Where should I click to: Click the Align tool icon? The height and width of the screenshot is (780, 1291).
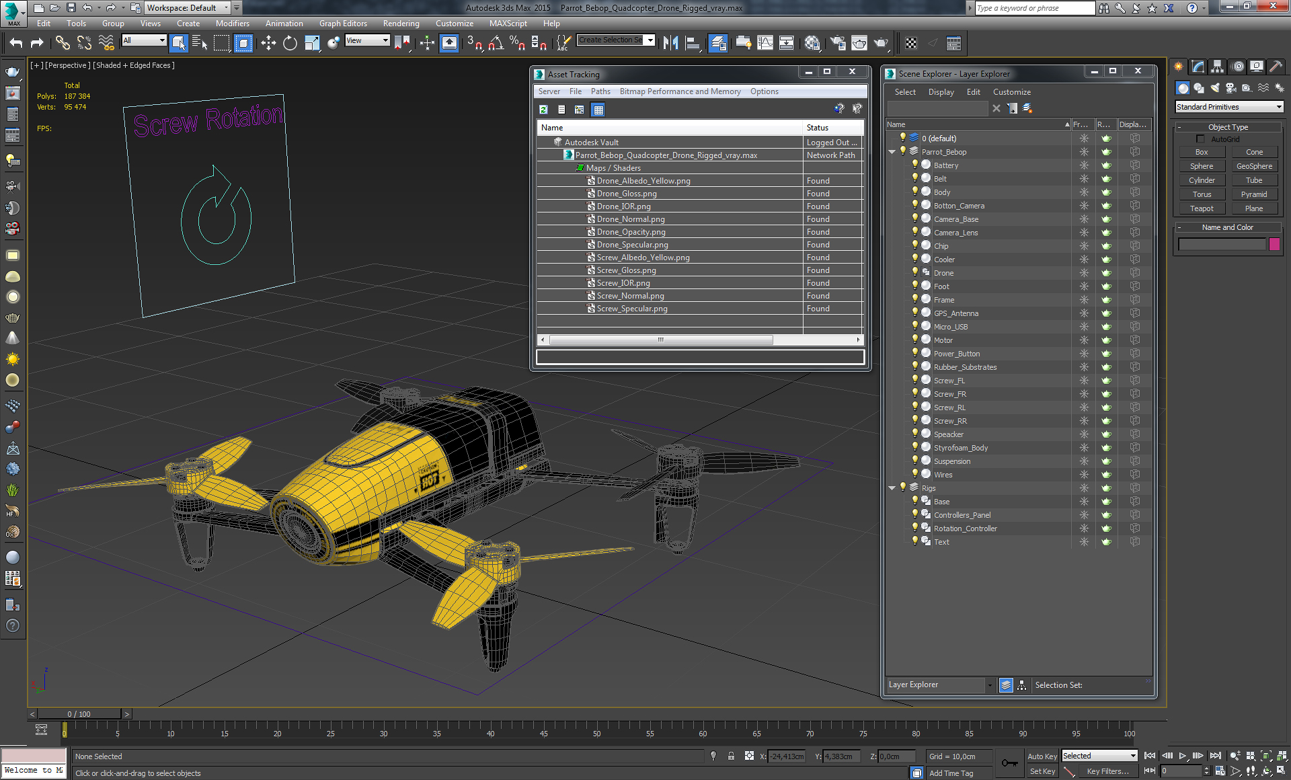[x=693, y=43]
